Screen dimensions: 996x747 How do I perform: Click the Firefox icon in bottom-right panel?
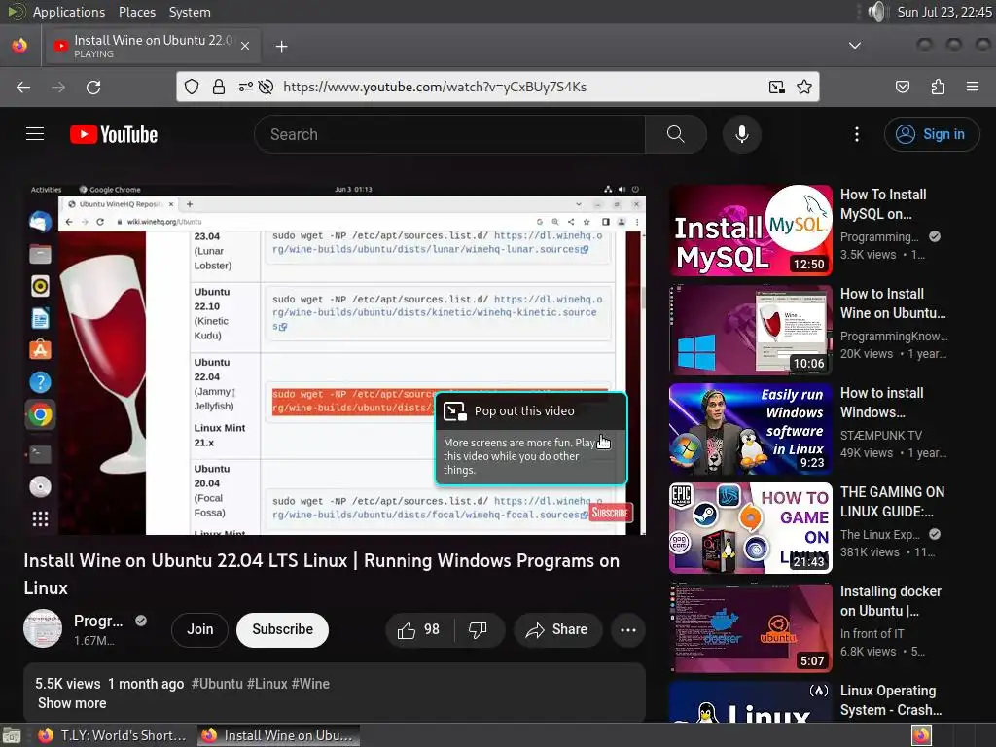pos(921,735)
